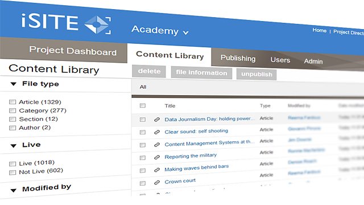The height and width of the screenshot is (205, 364).
Task: Tick the Category (277) checkbox
Action: click(x=13, y=110)
